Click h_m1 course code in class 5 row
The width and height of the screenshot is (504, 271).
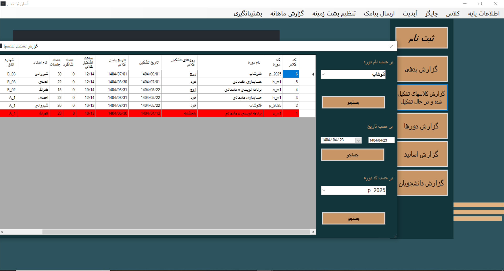tap(273, 82)
